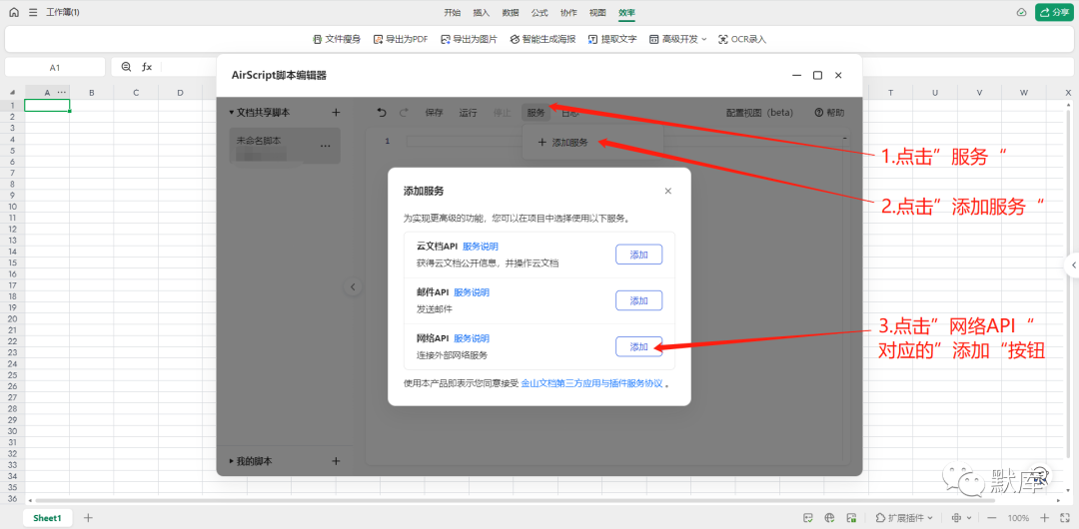Viewport: 1079px width, 529px height.
Task: Switch to the 插入 tab
Action: click(x=481, y=12)
